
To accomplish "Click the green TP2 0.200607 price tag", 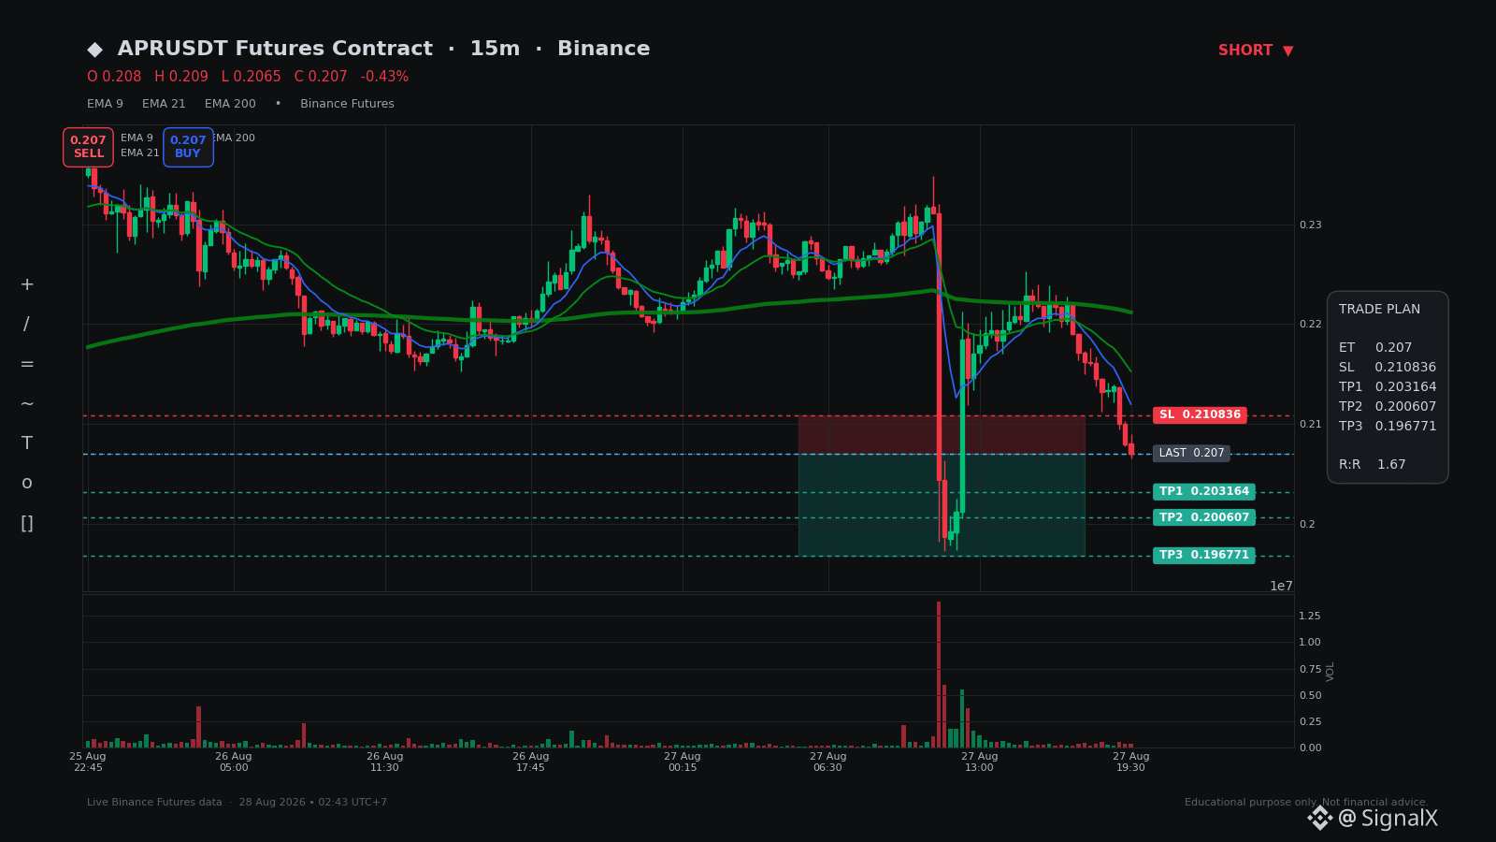I will (x=1204, y=517).
